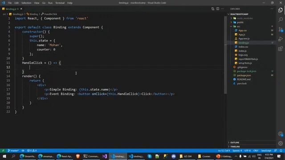
Task: Open Run and Debug in the activity bar
Action: coord(281,39)
